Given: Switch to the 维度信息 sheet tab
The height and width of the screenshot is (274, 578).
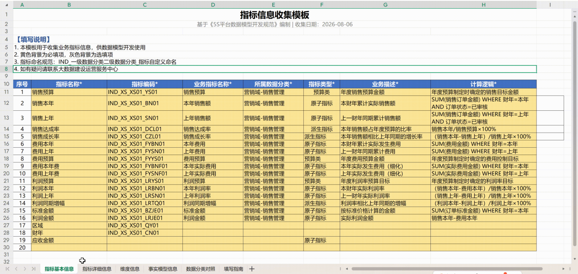Looking at the screenshot, I should (130, 269).
